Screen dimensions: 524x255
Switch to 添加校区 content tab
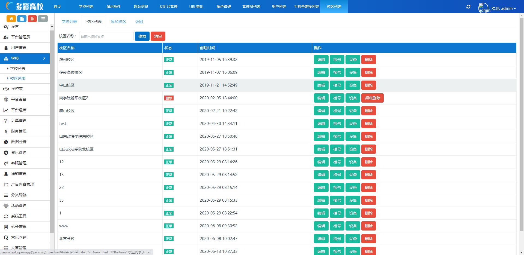[118, 21]
